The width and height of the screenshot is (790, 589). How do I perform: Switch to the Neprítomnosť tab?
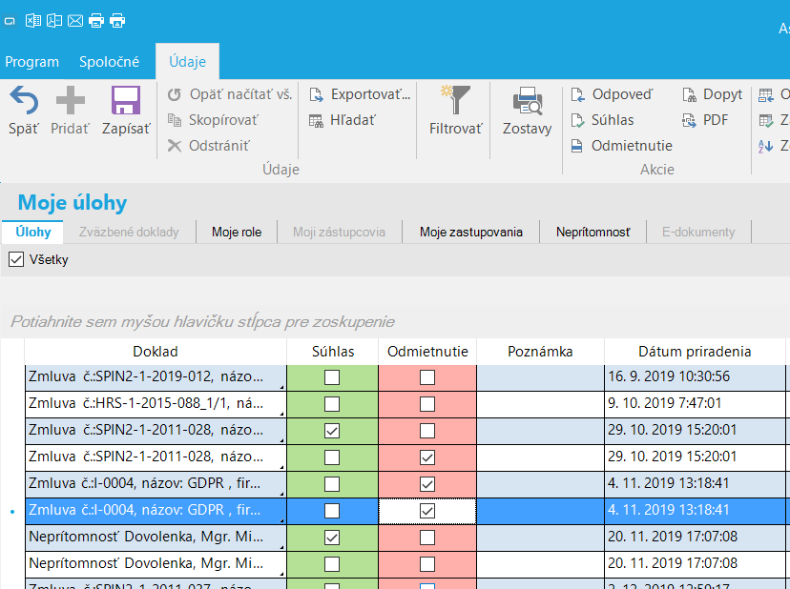click(x=593, y=233)
